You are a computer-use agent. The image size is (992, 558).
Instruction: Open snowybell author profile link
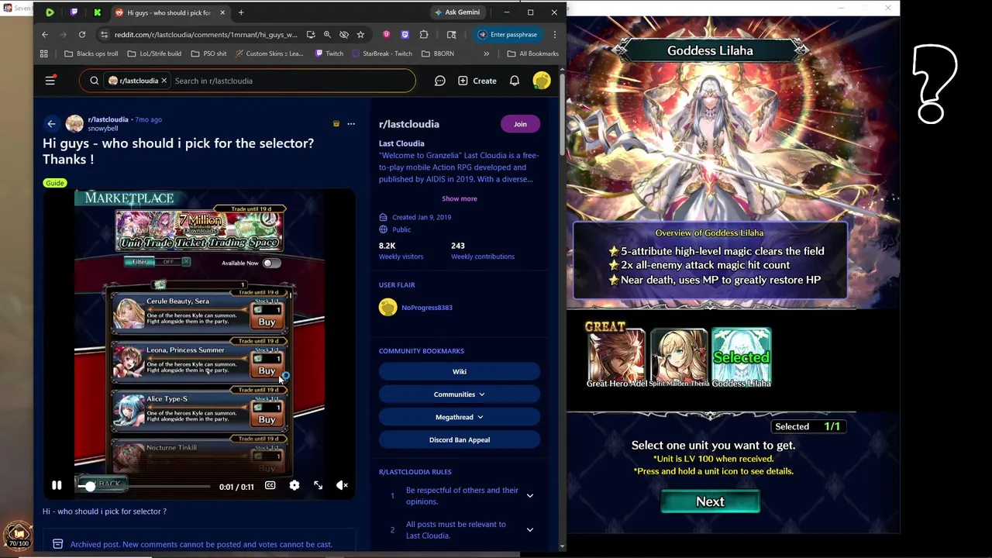click(x=103, y=129)
